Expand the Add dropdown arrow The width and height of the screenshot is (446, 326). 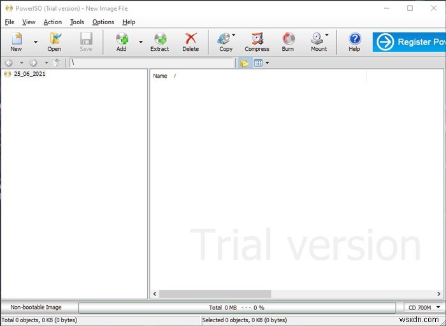141,42
